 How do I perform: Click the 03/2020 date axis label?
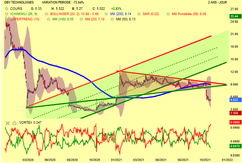pos(28,160)
